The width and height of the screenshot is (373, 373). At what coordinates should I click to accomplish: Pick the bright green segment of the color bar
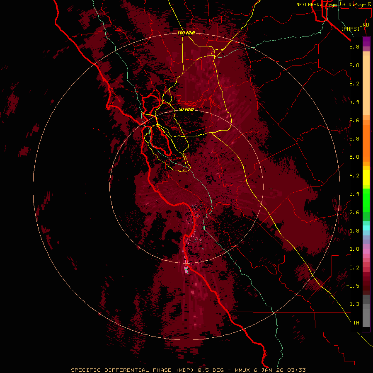pos(366,200)
